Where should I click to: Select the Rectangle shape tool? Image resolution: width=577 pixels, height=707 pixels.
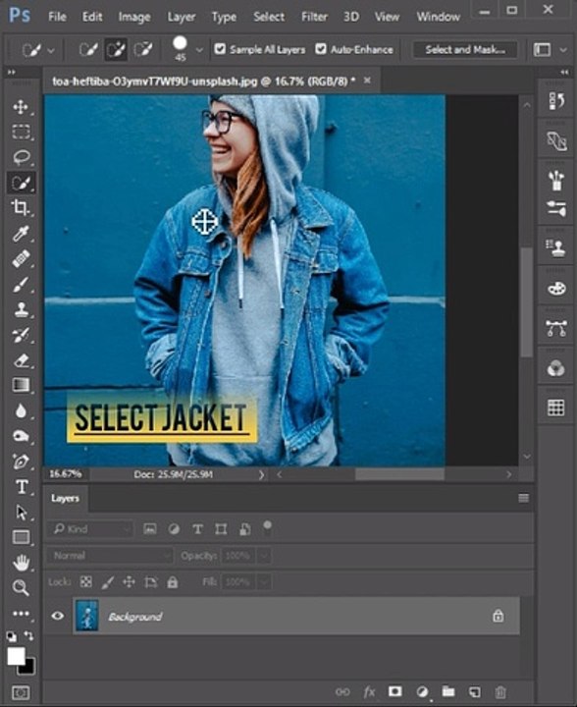click(21, 537)
